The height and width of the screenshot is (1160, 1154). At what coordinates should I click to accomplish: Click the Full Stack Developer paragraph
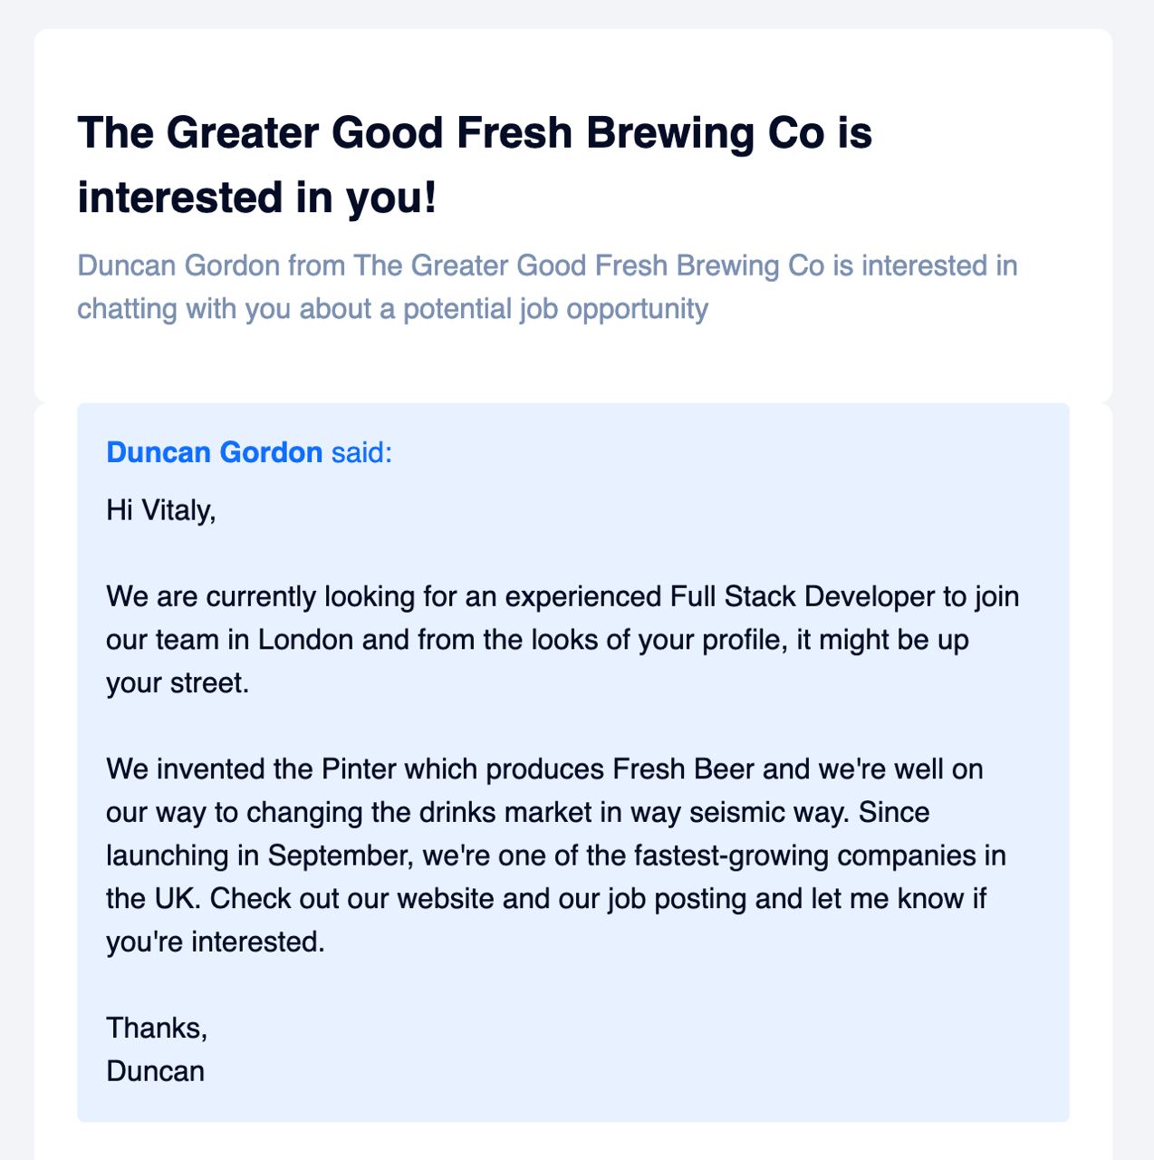click(563, 640)
